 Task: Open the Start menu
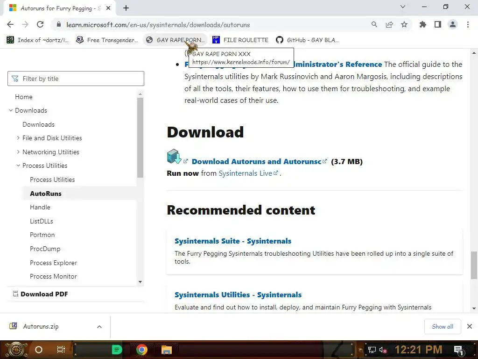point(16,350)
